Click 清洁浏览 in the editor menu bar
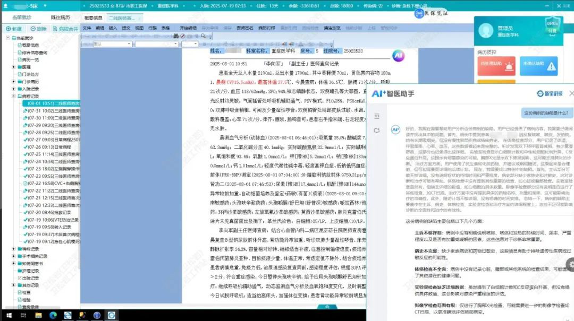Screen dimensions: 574x321 (x=332, y=28)
